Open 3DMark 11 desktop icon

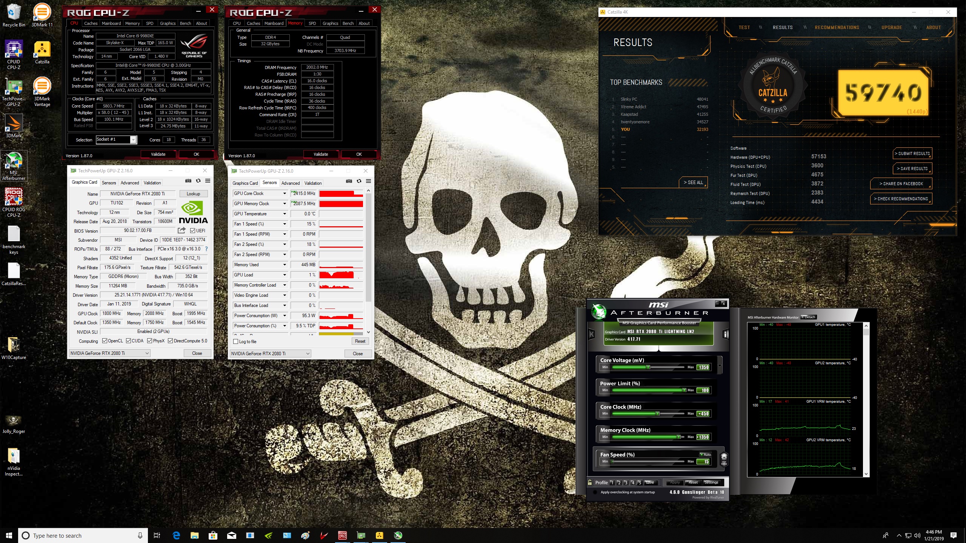click(x=42, y=15)
